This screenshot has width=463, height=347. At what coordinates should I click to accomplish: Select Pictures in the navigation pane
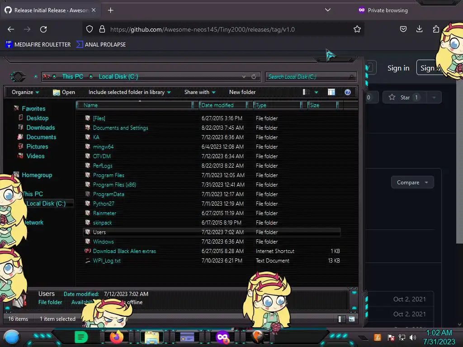37,146
